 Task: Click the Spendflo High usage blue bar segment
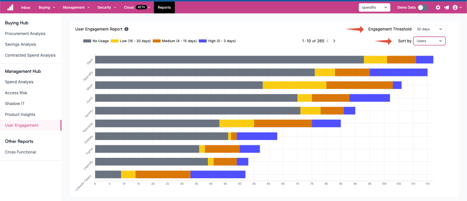point(398,72)
